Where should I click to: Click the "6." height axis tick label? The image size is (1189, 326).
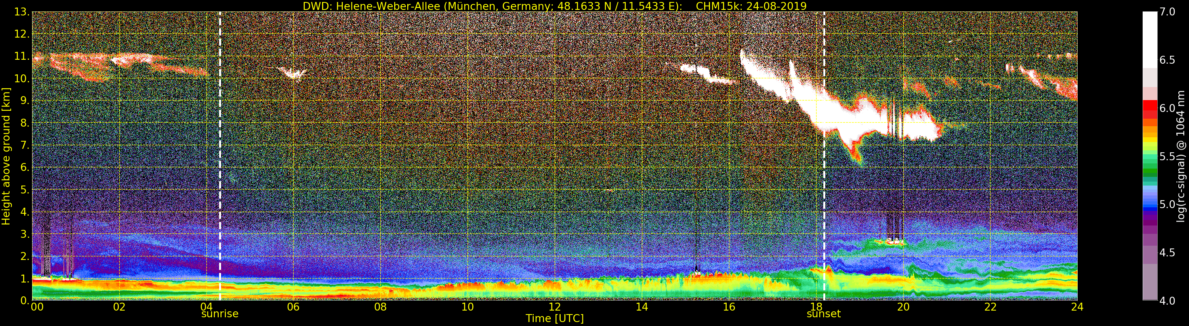tap(25, 167)
